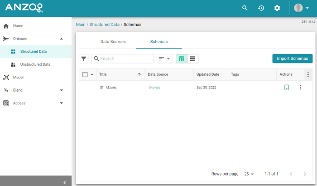Screen dimensions: 317x186
Task: Select Structured Data in sidebar
Action: [x=34, y=51]
